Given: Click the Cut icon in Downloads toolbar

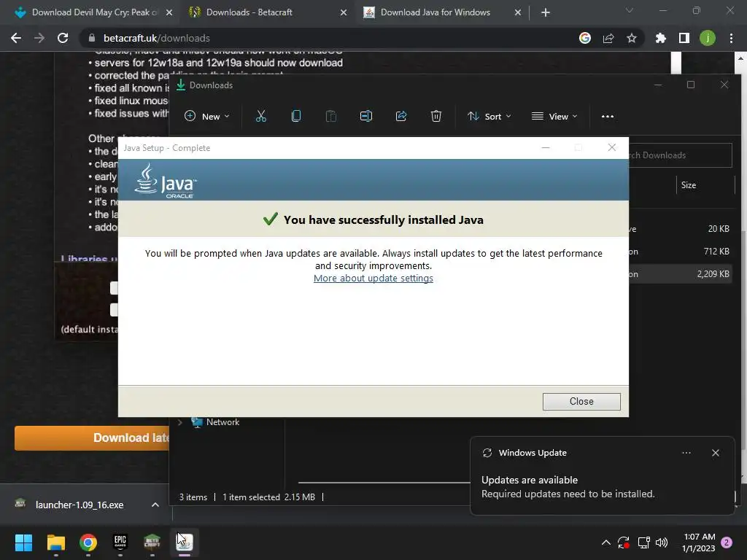Looking at the screenshot, I should pyautogui.click(x=260, y=116).
